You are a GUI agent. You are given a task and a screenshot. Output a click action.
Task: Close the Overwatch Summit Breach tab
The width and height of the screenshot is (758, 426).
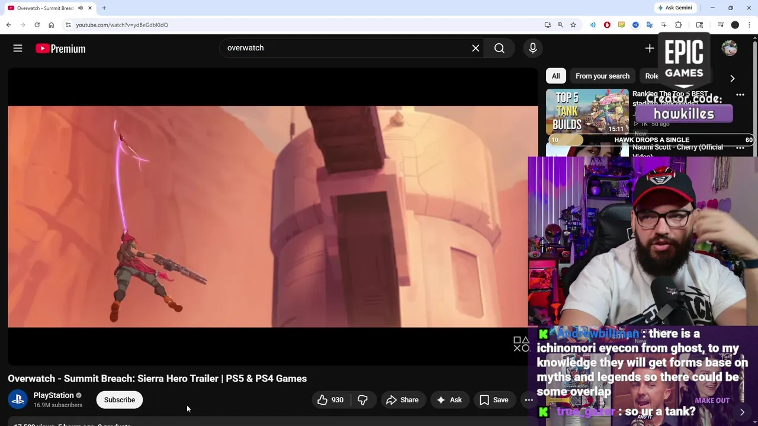[90, 8]
